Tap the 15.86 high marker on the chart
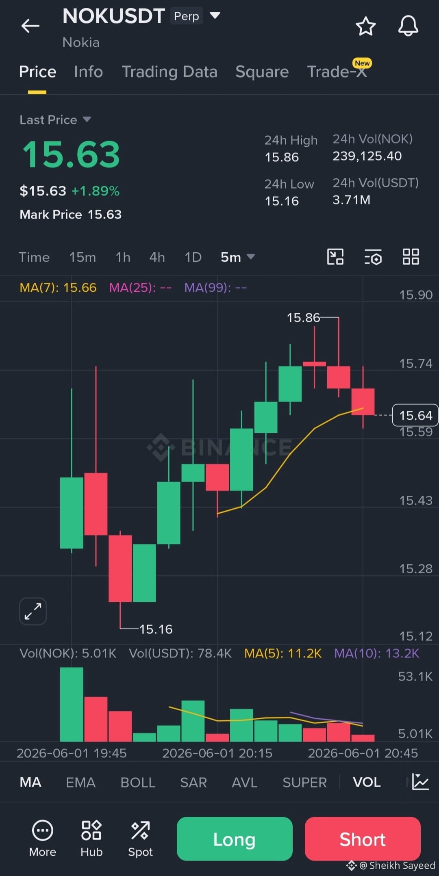This screenshot has width=439, height=876. [x=303, y=317]
